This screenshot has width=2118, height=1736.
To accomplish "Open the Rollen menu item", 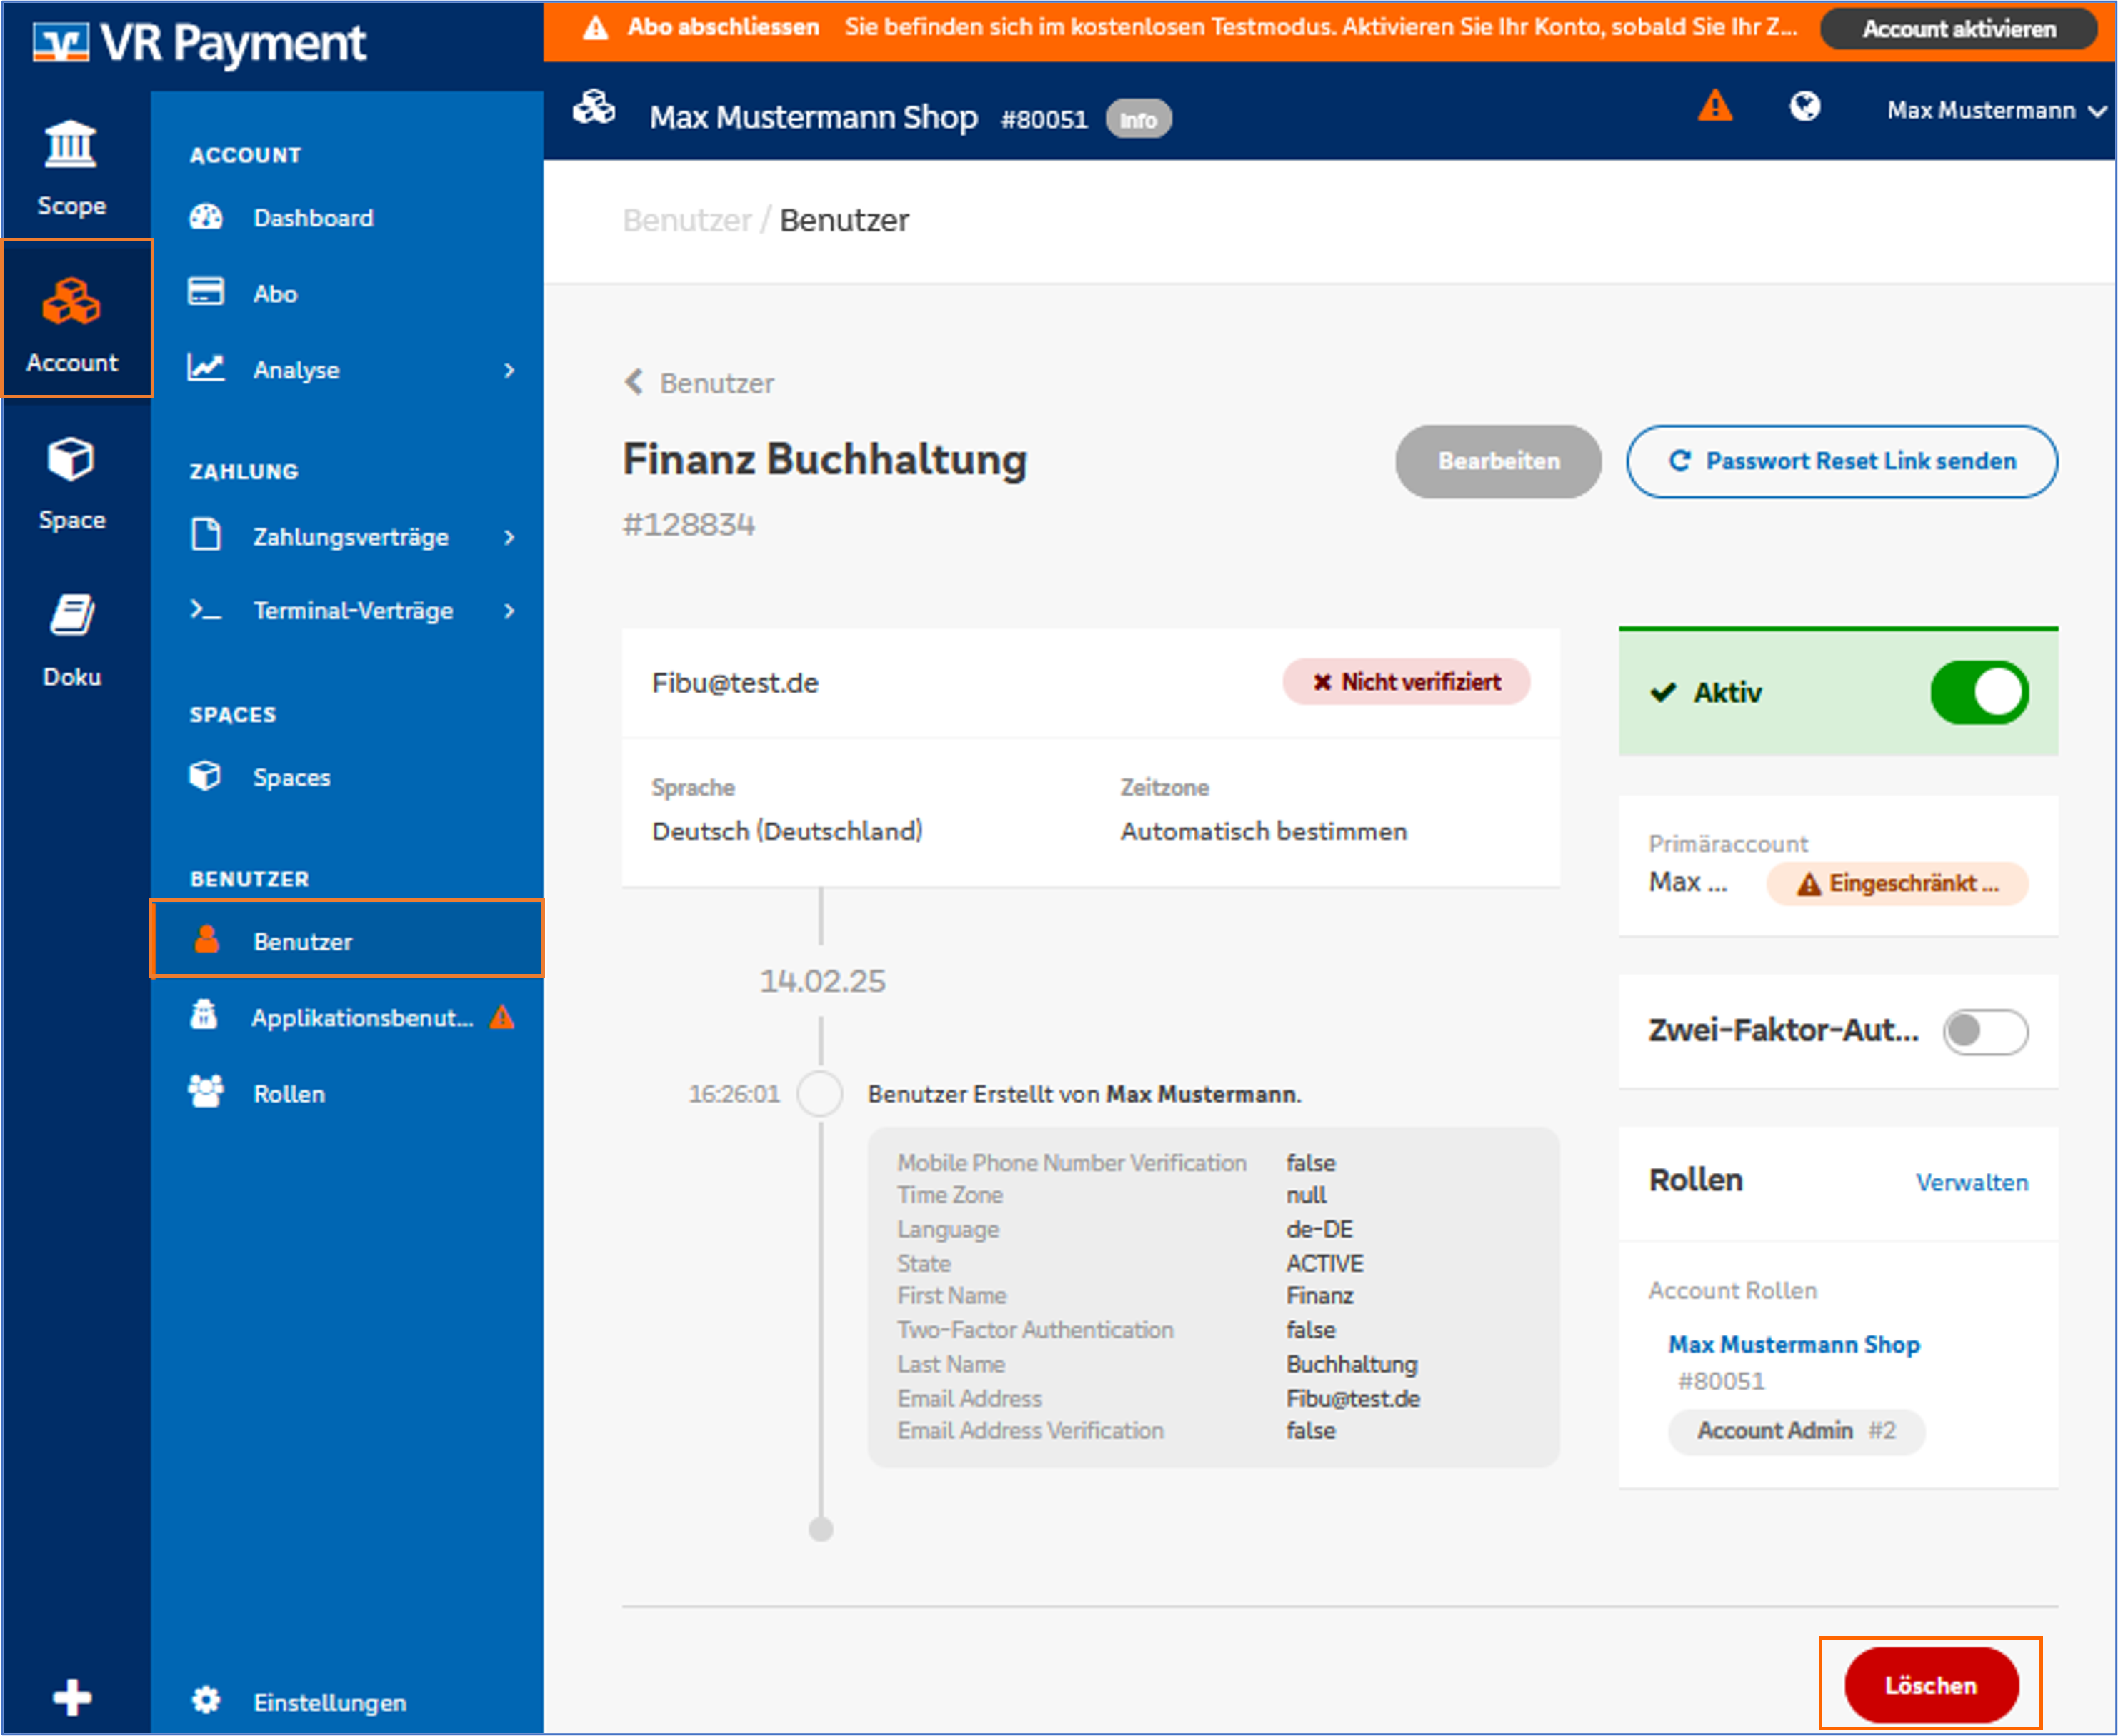I will [x=346, y=1093].
